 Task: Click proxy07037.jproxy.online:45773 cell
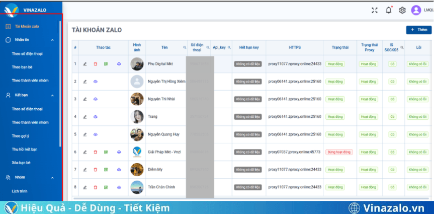(294, 152)
